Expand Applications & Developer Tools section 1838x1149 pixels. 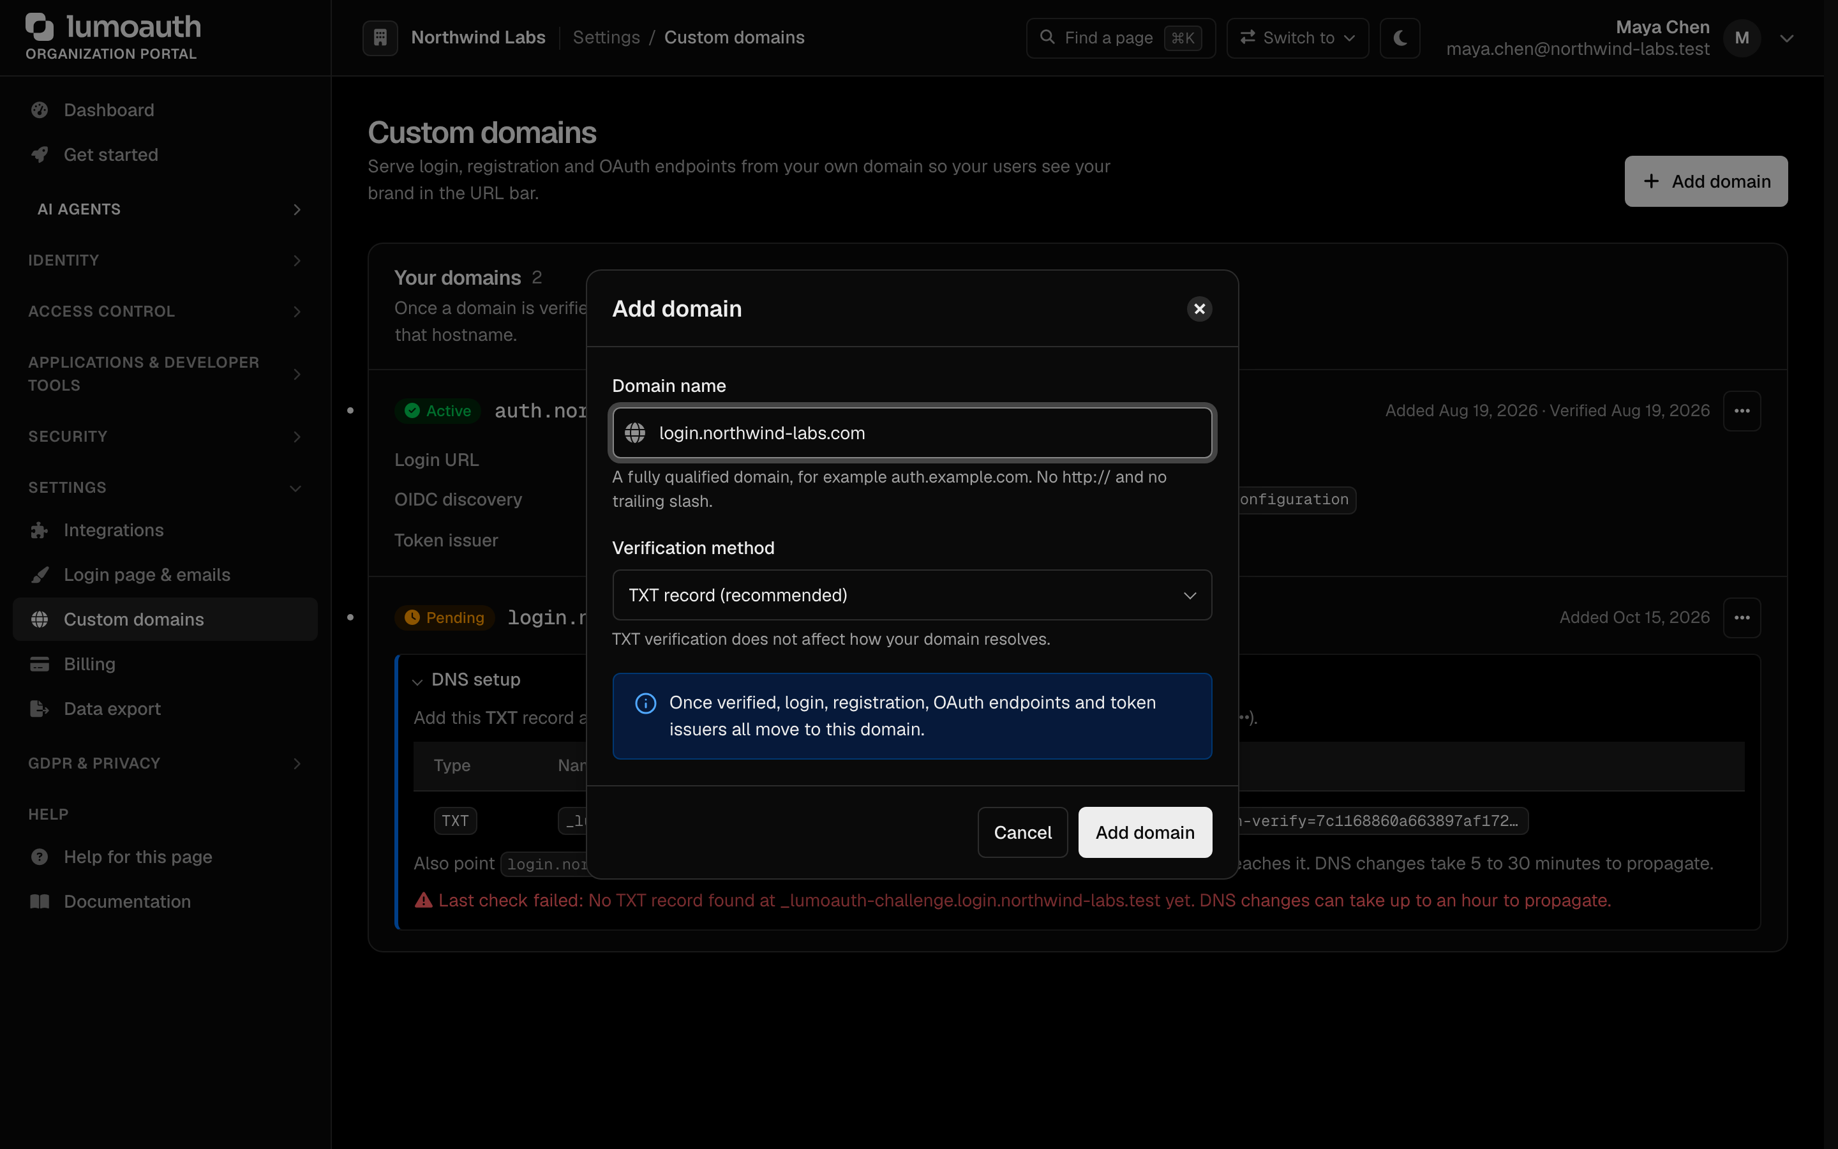pyautogui.click(x=165, y=373)
